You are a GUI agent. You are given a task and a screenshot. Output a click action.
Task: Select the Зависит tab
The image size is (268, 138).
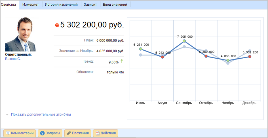click(x=90, y=5)
